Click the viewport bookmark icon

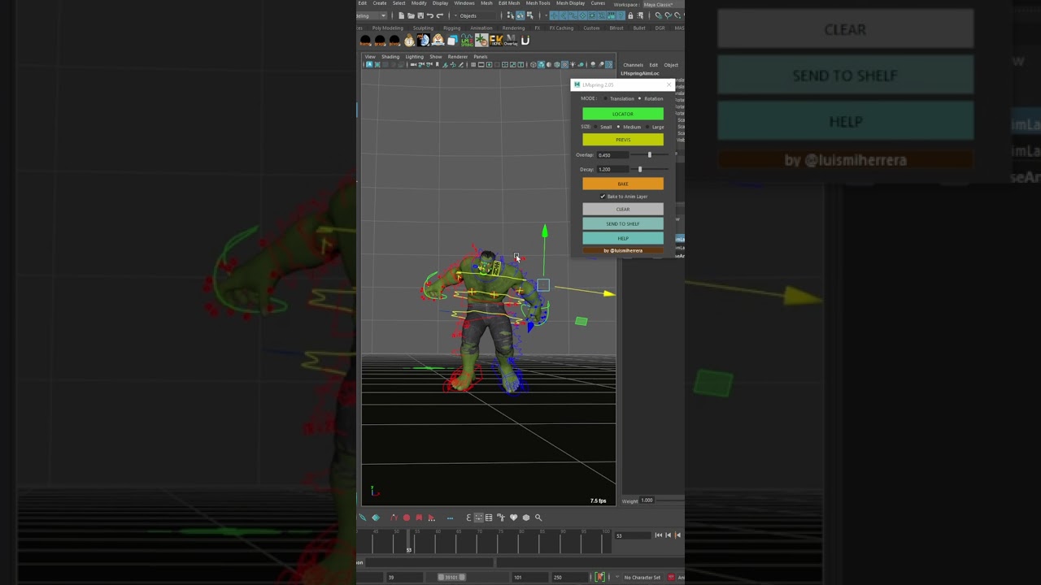437,65
